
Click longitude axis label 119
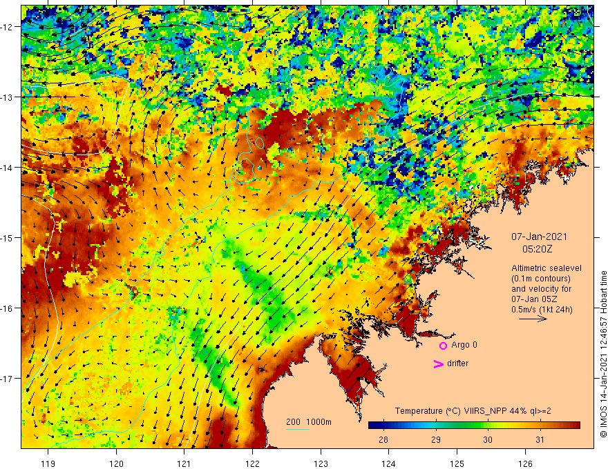48,463
